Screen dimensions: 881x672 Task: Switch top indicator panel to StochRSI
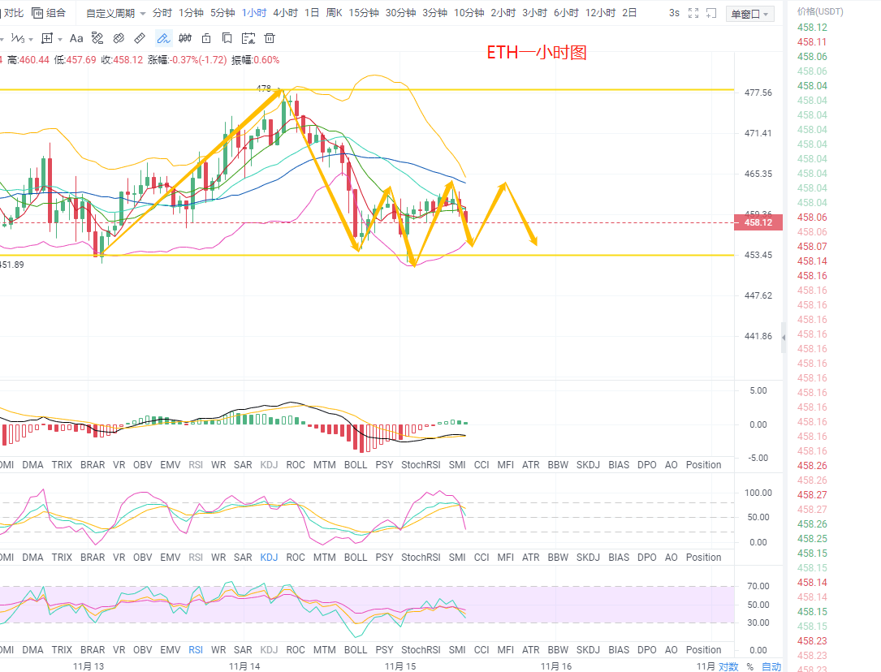(421, 465)
